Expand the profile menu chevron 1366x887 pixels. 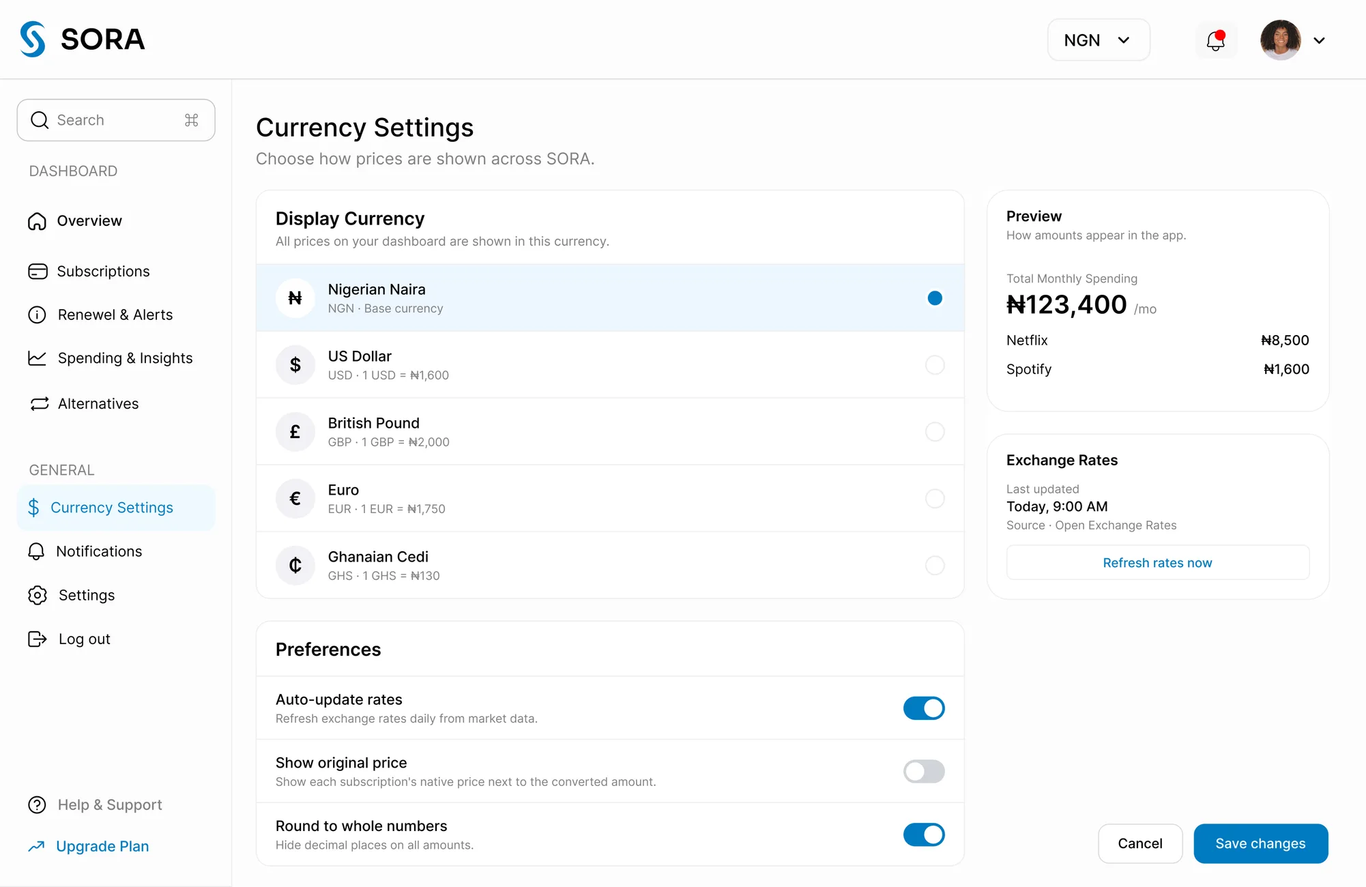1319,40
